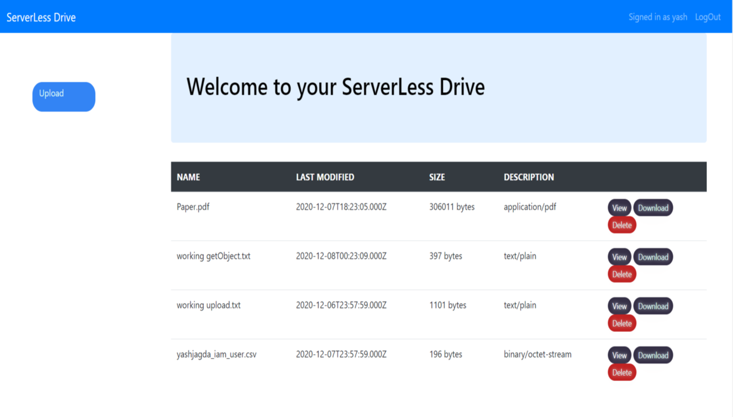Screen dimensions: 733x417
Task: Click the NAME column header
Action: point(188,177)
